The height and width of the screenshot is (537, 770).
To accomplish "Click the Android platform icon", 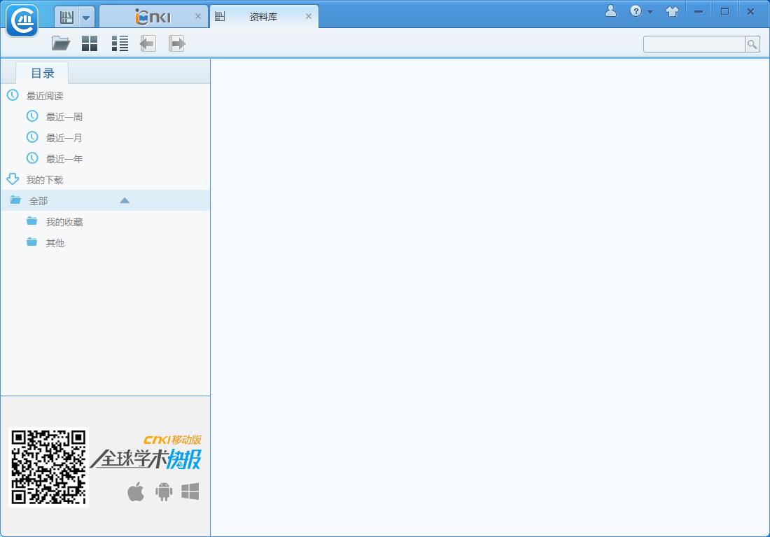I will coord(164,491).
